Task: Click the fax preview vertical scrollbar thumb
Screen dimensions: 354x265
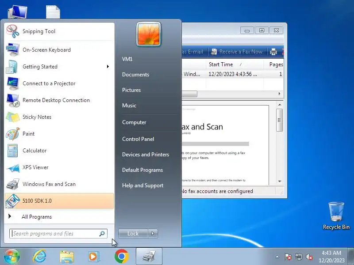Action: [280, 120]
